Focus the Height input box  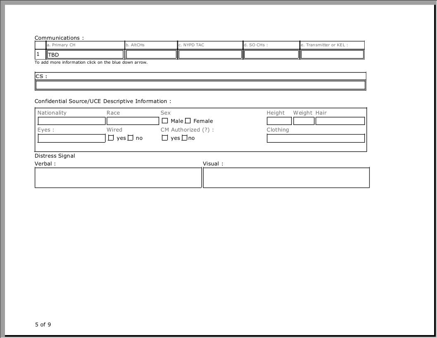(279, 121)
